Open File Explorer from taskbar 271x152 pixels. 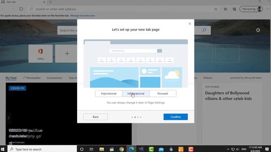102,149
